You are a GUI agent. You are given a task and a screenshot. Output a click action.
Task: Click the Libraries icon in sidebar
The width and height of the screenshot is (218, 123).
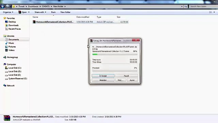5,36
